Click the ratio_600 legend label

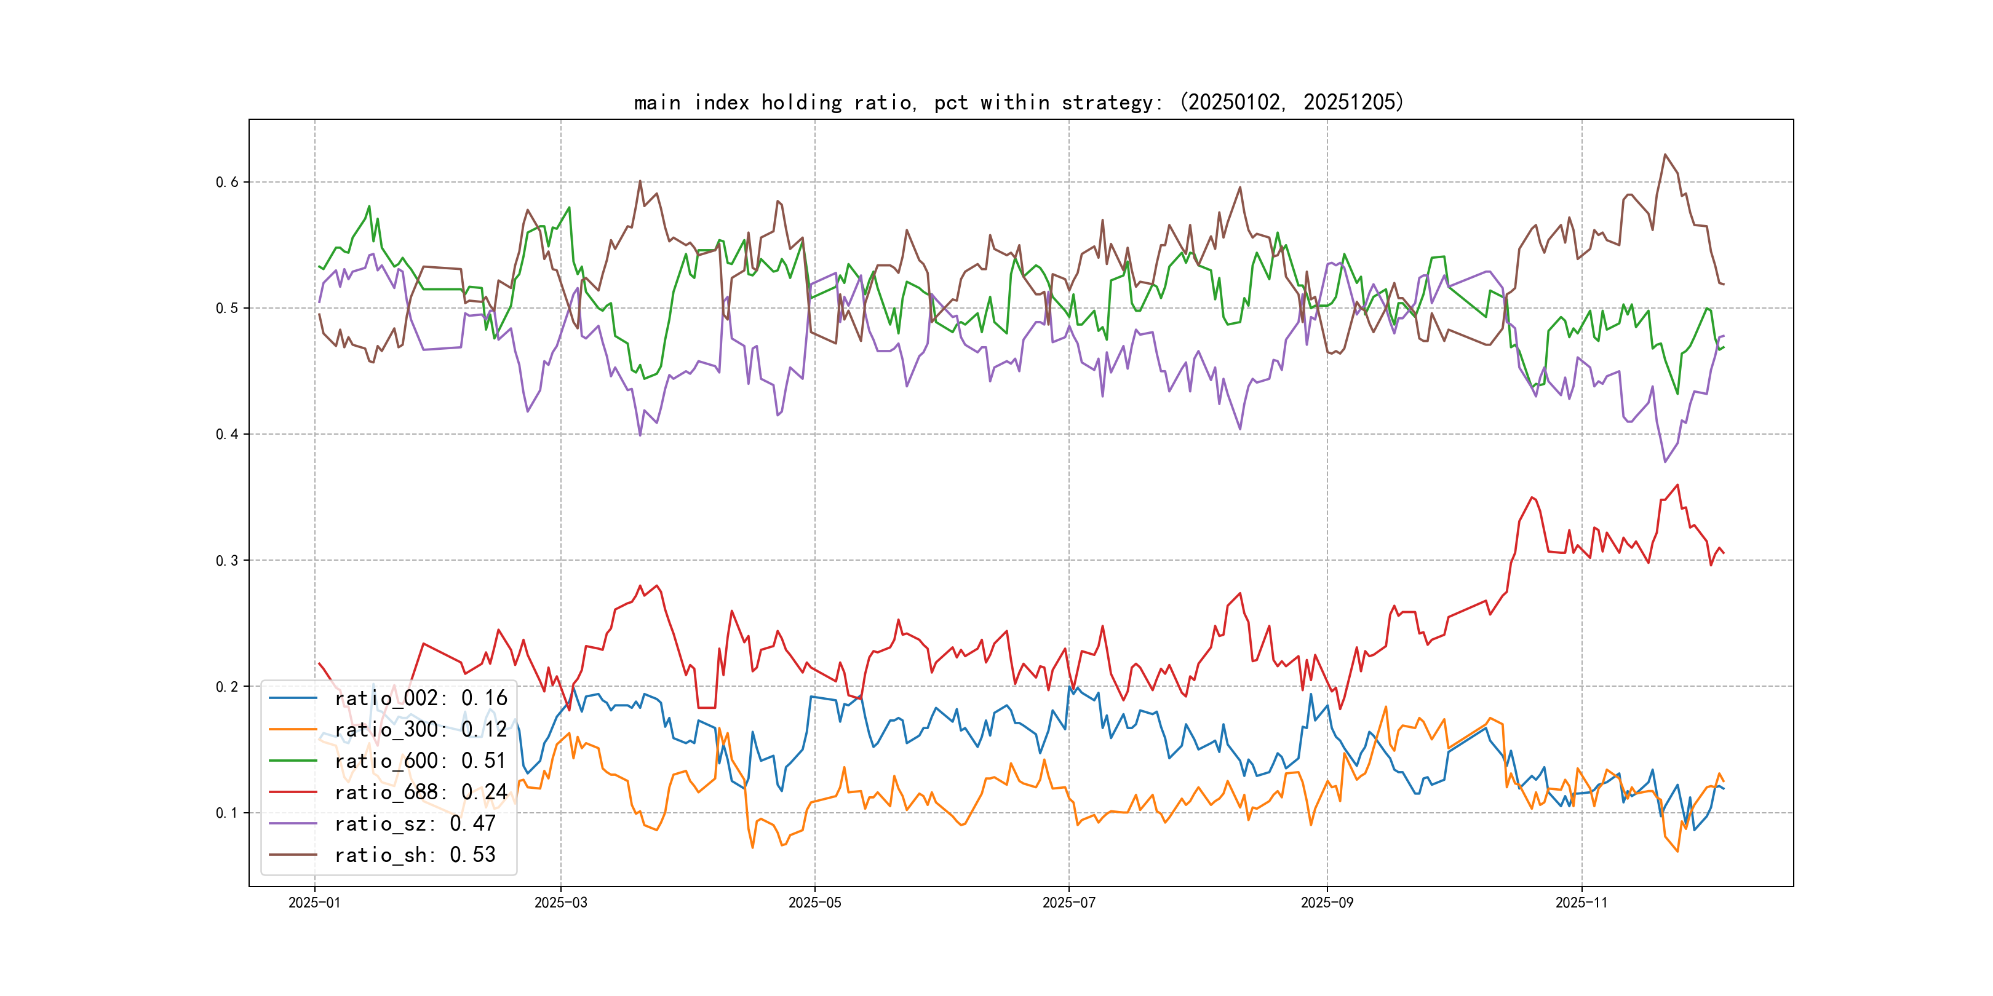420,761
